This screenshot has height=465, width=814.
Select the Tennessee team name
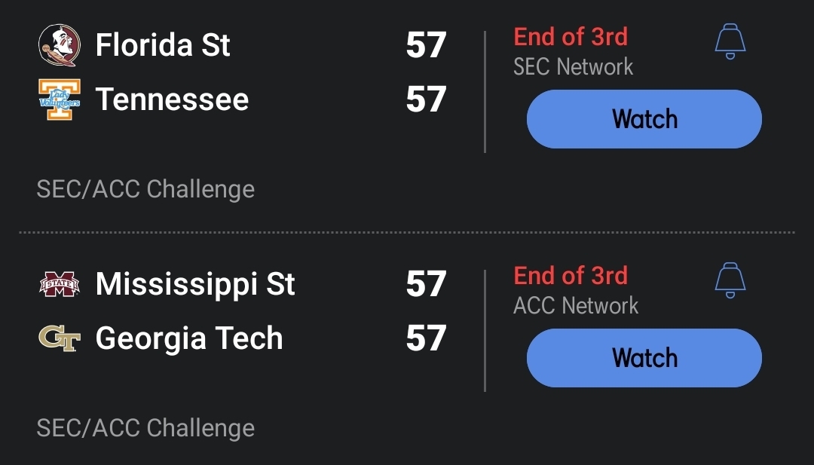click(x=172, y=99)
